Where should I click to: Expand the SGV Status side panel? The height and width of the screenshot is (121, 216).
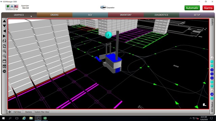point(212,107)
